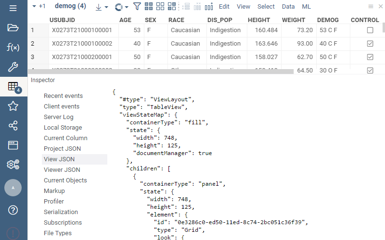Open the Edit menu

pos(224,7)
